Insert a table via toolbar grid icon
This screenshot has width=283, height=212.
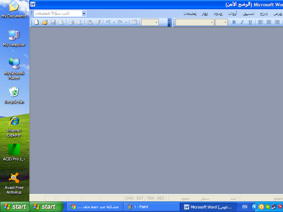(x=134, y=22)
